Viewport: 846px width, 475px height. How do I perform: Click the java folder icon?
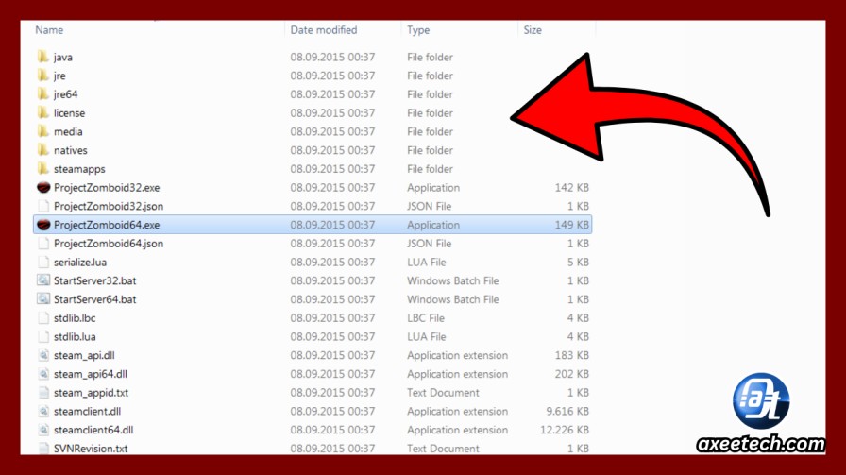(x=43, y=57)
